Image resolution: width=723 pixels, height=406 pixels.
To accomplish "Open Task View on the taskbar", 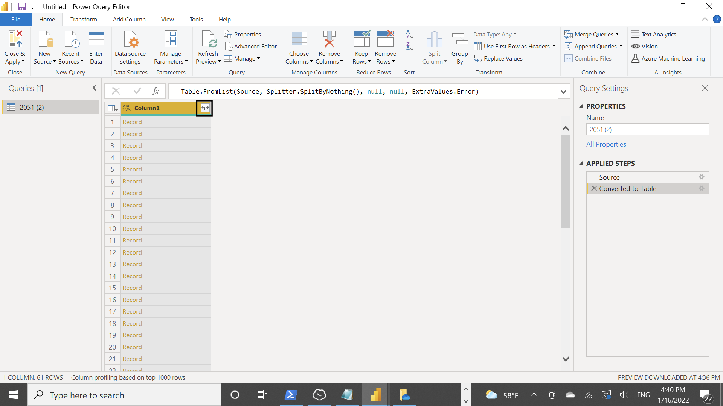I will click(262, 395).
